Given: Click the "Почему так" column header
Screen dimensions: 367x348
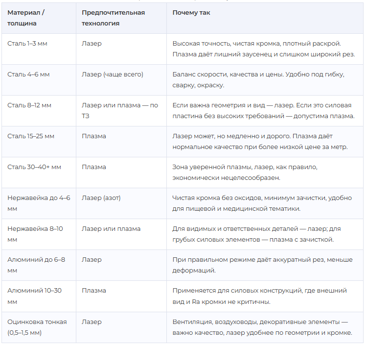Looking at the screenshot, I should tap(191, 13).
